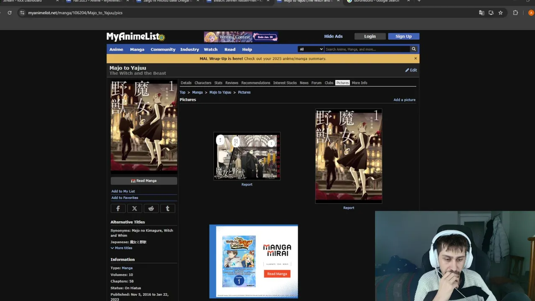This screenshot has height=301, width=535.
Task: Open the Watch navigation menu
Action: [211, 49]
